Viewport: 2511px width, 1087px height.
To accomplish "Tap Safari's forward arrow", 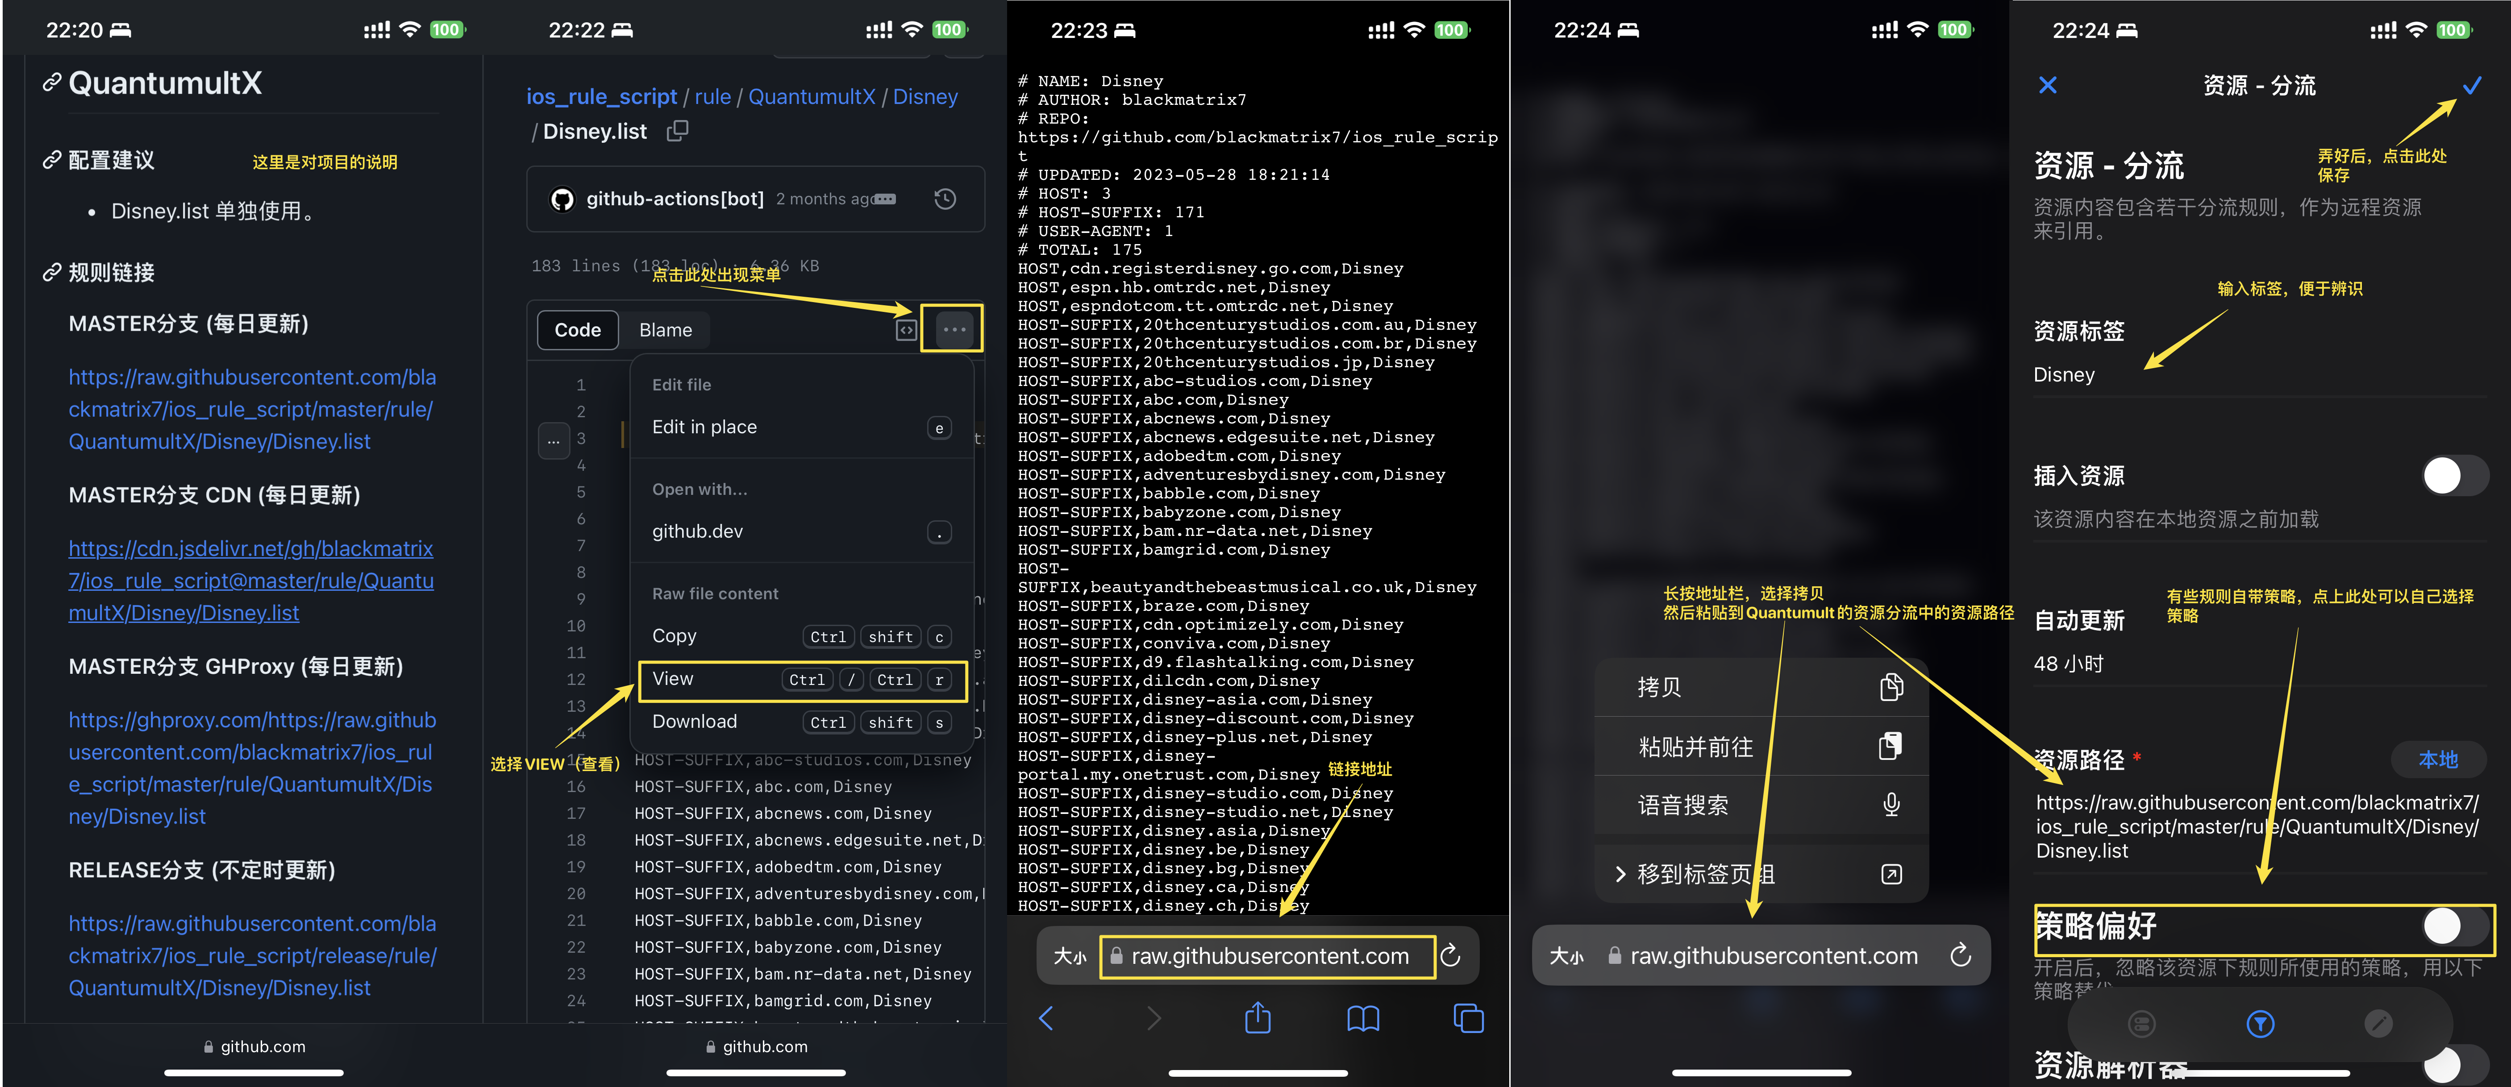I will pos(1153,1018).
